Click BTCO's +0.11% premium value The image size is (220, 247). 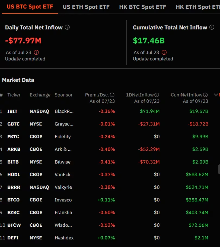coord(106,200)
